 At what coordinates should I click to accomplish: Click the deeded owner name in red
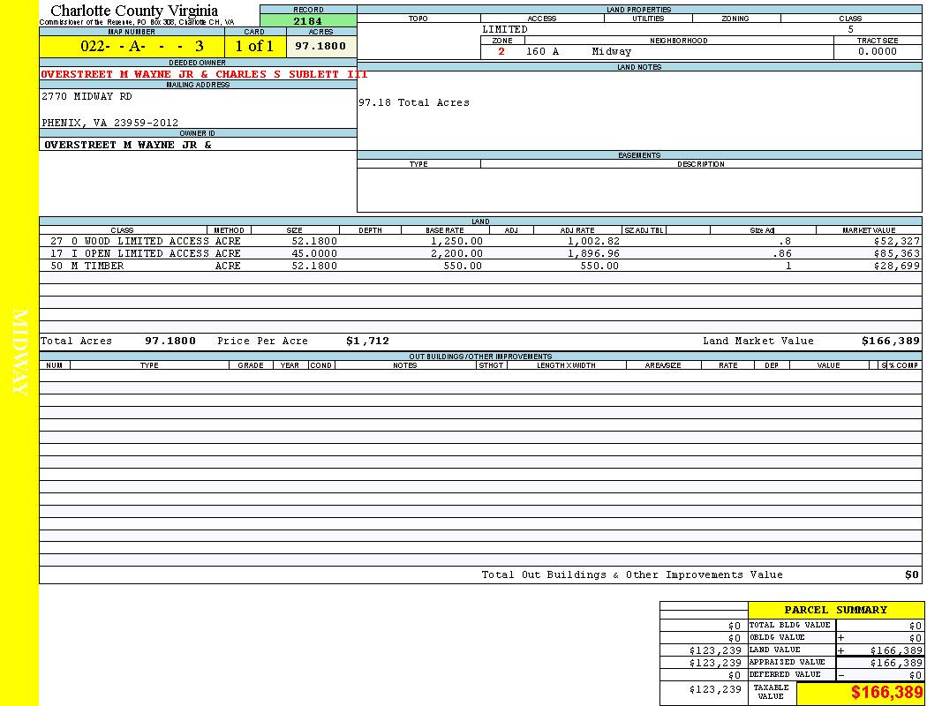(204, 74)
